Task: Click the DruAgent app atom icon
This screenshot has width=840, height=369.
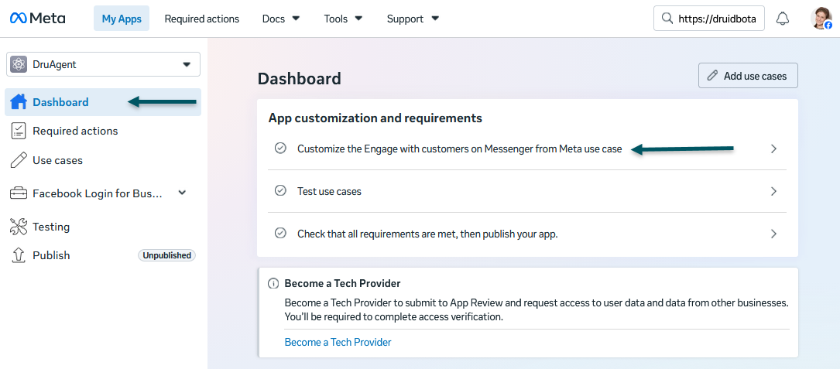Action: click(19, 64)
